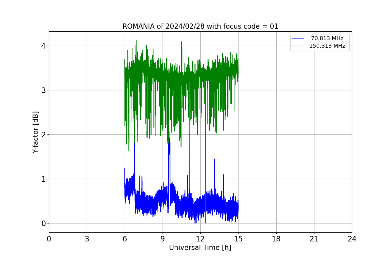
Task: Click x-axis tick label 12
Action: click(x=200, y=239)
